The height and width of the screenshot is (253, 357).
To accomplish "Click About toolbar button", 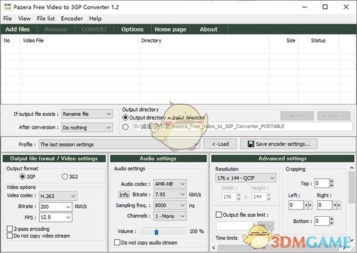I will pyautogui.click(x=209, y=29).
